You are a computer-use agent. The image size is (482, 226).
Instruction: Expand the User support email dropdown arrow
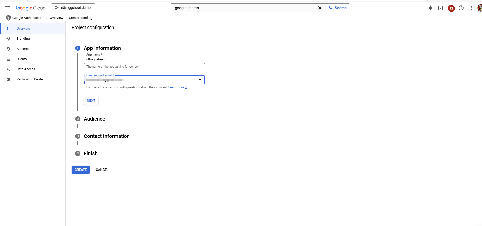pyautogui.click(x=200, y=80)
